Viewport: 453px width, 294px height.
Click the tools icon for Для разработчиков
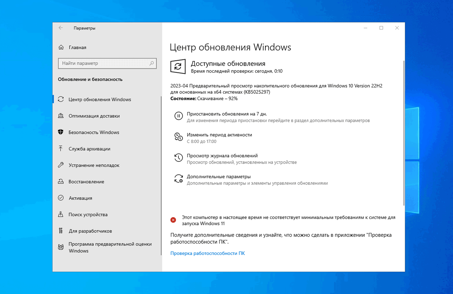click(x=61, y=231)
